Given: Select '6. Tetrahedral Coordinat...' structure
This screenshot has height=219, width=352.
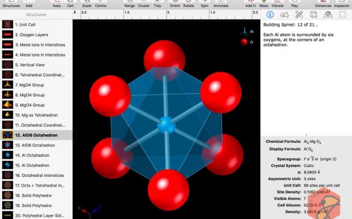Looking at the screenshot, I should 36,75.
